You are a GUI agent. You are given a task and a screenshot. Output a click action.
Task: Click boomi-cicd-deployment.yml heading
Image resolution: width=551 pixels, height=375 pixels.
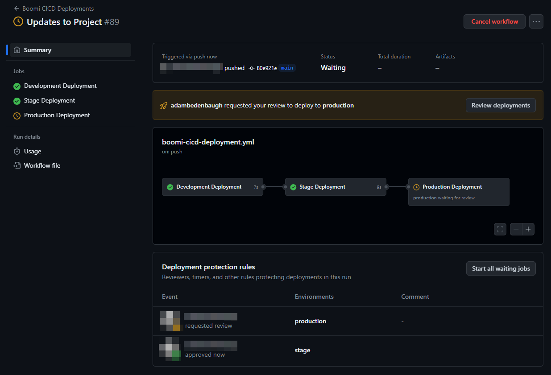[208, 142]
